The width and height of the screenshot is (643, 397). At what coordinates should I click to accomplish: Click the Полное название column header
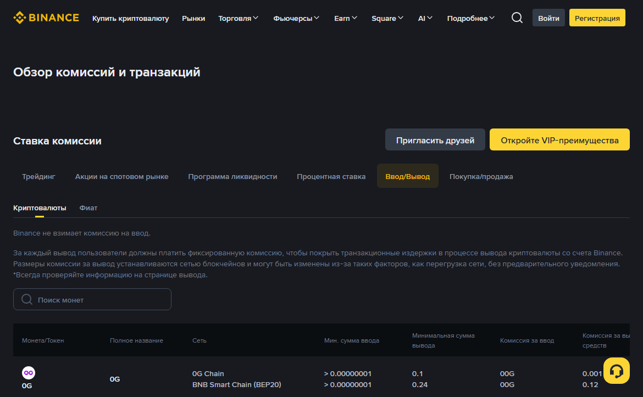(136, 340)
